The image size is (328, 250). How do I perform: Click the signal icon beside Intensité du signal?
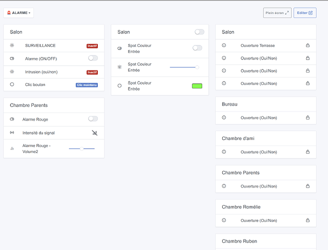tap(12, 132)
